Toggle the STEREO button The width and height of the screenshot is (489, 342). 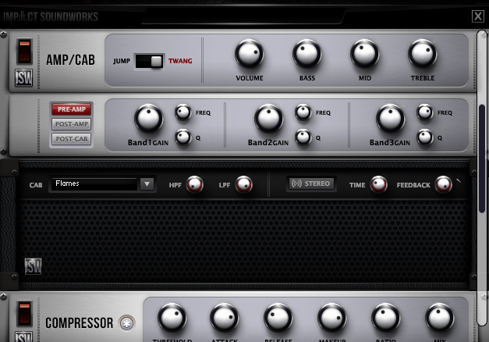click(x=311, y=183)
